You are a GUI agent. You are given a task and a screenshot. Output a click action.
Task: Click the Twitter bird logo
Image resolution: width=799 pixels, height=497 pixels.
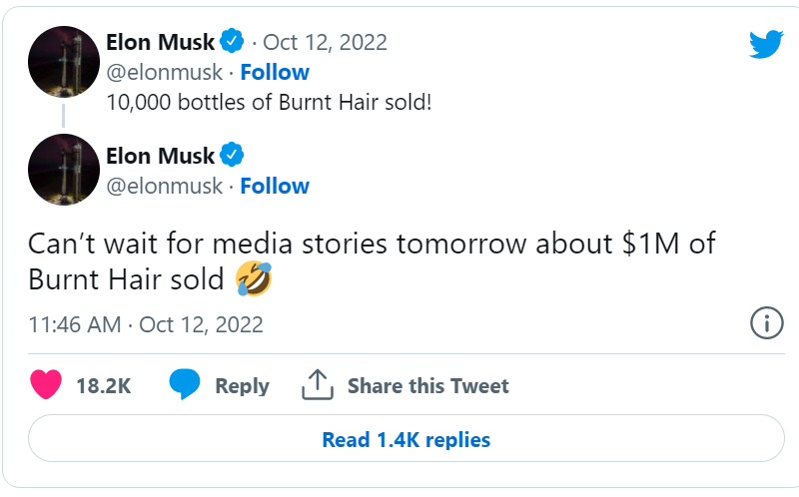[767, 43]
